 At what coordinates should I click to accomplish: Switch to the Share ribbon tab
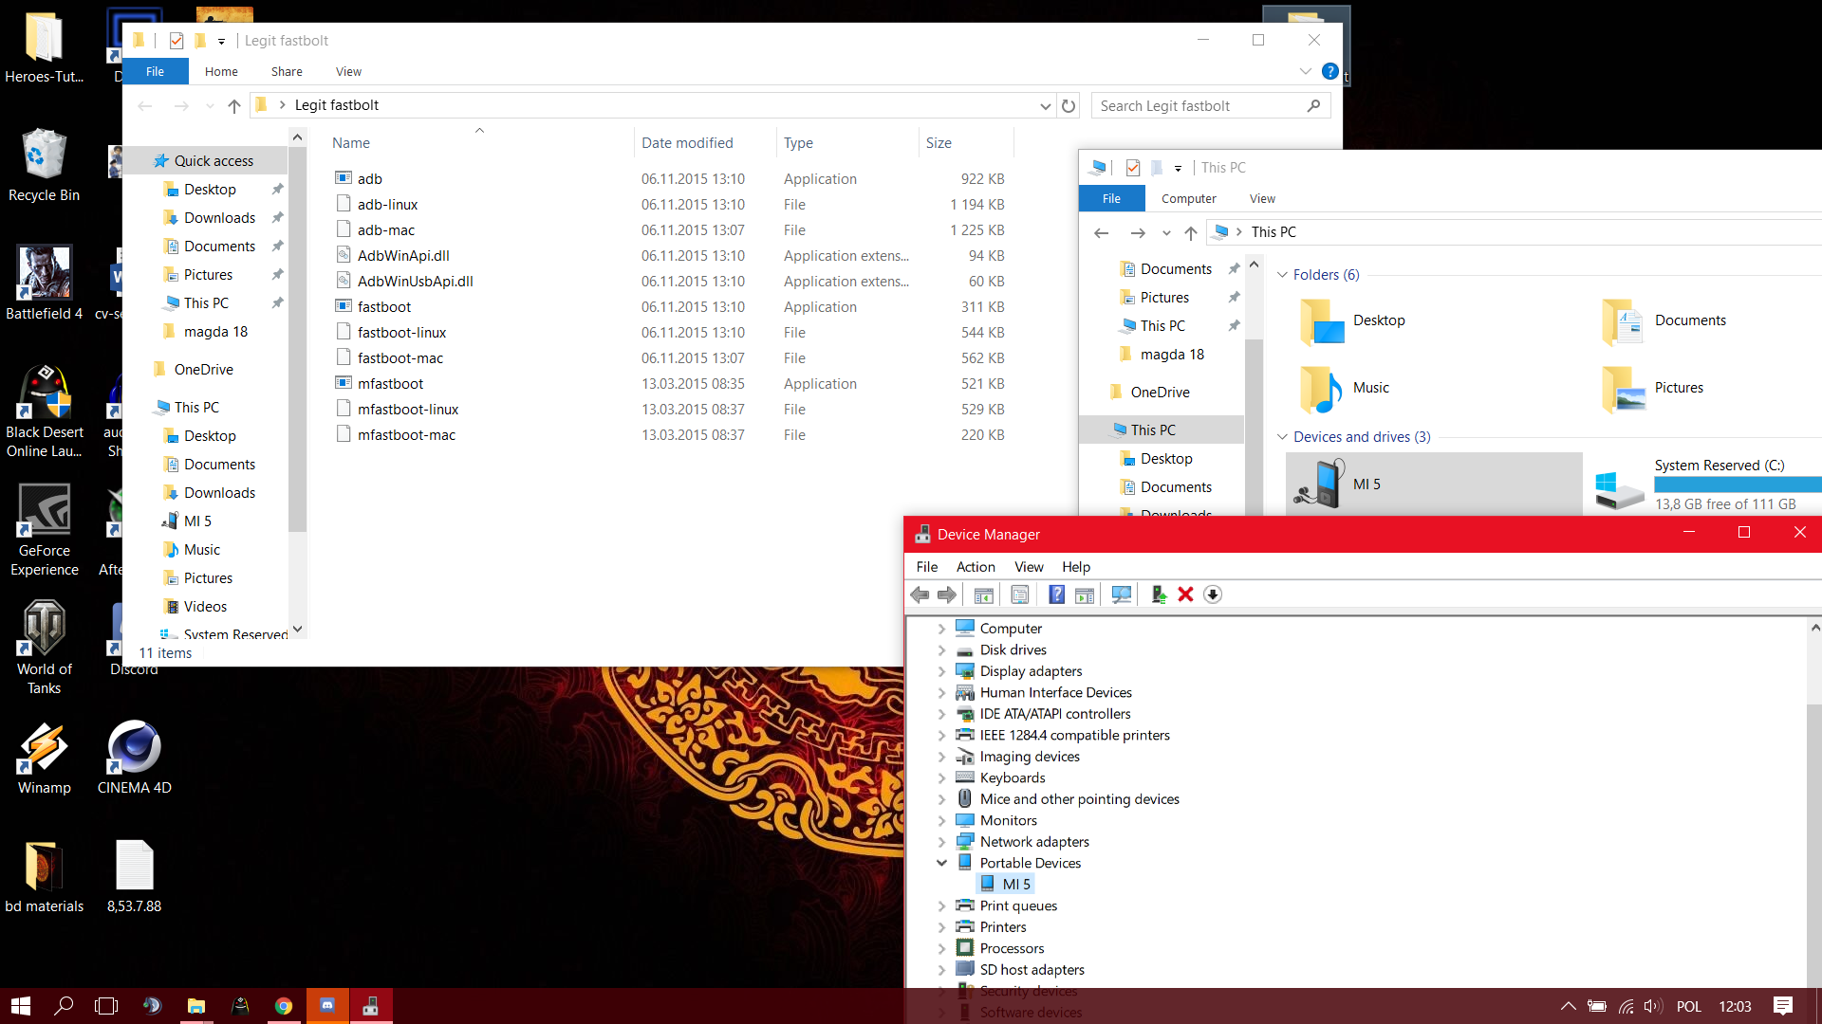[x=287, y=72]
